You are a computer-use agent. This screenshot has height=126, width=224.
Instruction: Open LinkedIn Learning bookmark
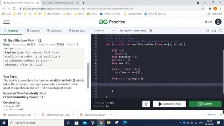[111, 14]
